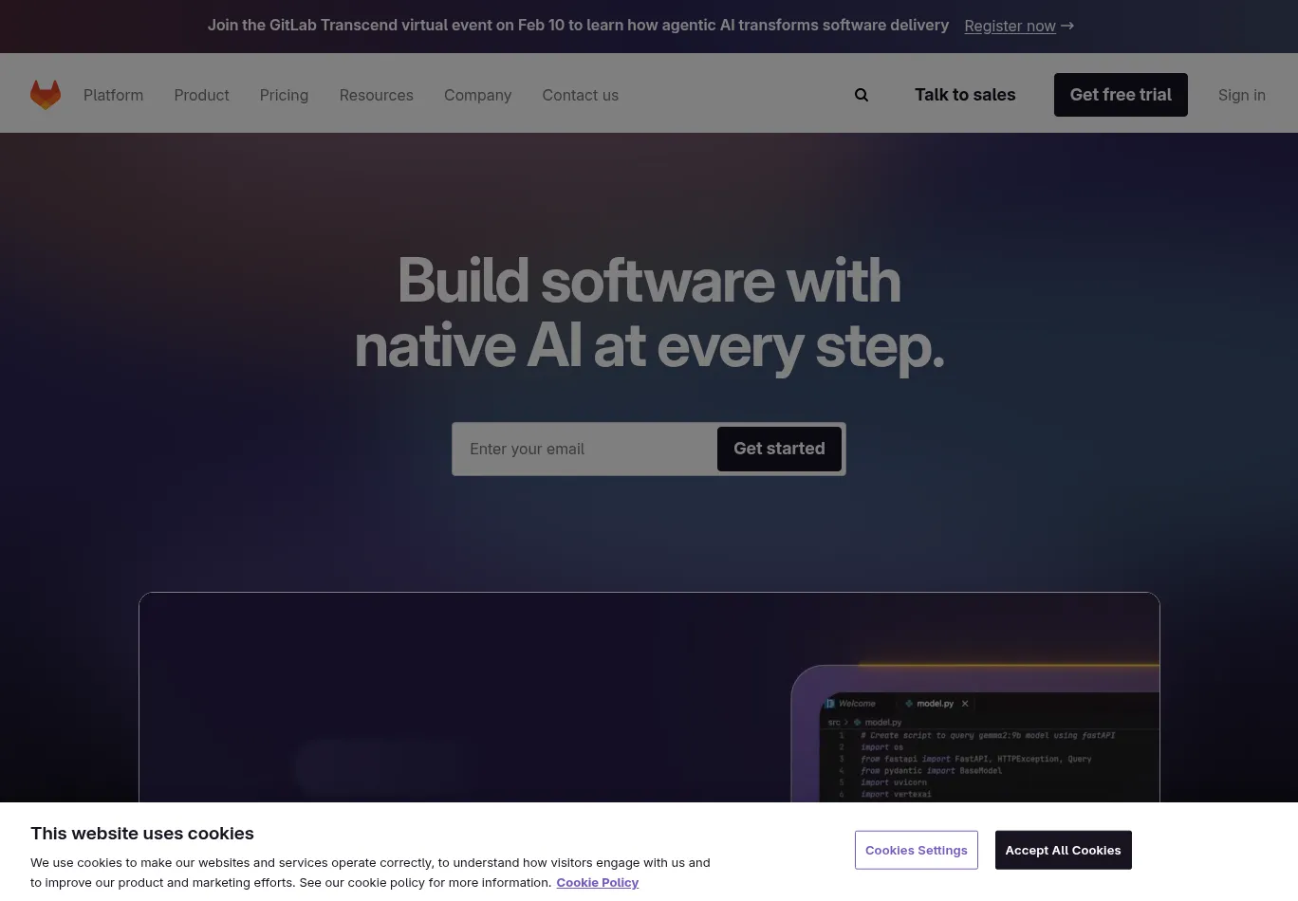Open the Resources dropdown
This screenshot has width=1298, height=901.
(376, 94)
